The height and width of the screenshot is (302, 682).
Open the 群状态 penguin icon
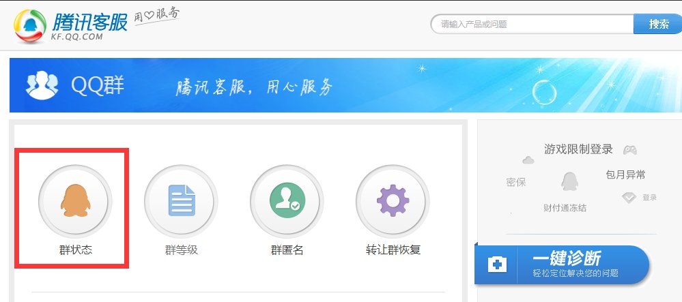[75, 201]
